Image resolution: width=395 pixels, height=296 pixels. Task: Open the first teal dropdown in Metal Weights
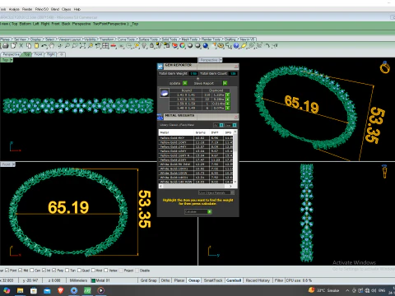pos(221,125)
